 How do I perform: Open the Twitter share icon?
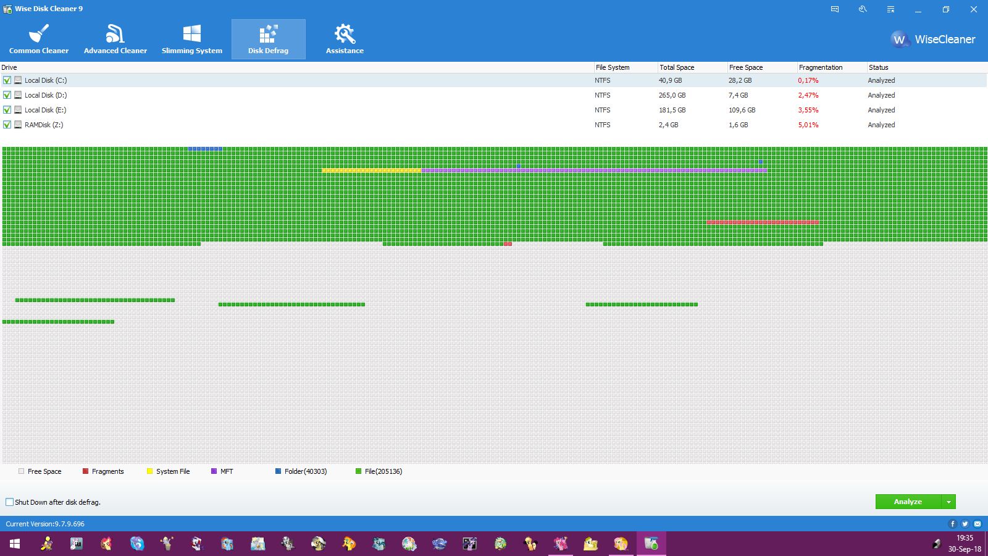pos(965,524)
